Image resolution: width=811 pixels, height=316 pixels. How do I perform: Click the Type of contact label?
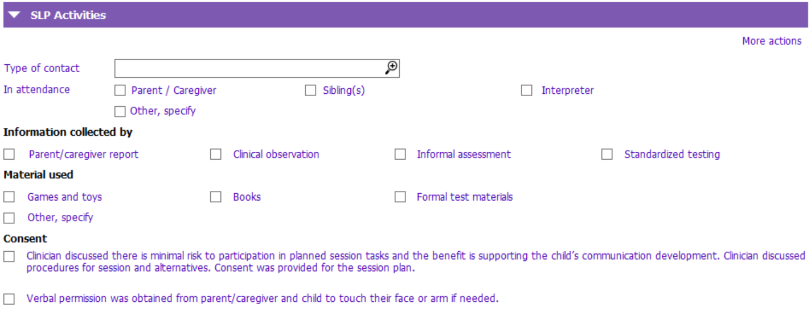tap(42, 68)
